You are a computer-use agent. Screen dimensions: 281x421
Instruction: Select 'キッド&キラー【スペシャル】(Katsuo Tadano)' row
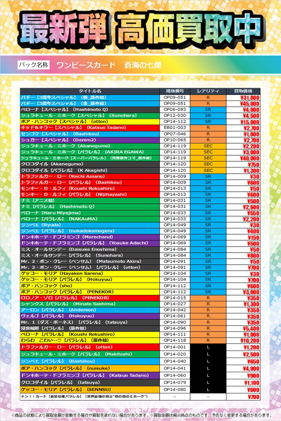(140, 128)
